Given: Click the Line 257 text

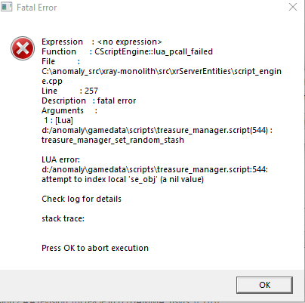Looking at the screenshot, I should pyautogui.click(x=69, y=91).
